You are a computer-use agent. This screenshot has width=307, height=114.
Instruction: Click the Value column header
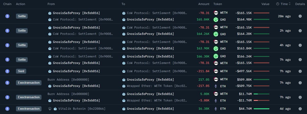point(265,4)
